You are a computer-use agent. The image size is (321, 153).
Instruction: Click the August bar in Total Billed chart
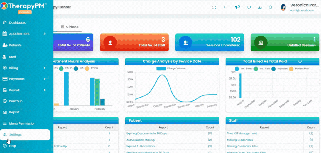pyautogui.click(x=240, y=86)
